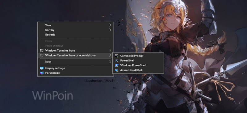247x113 pixels.
Task: Click the greyed-out Paste shortcut entry
Action: [75, 46]
